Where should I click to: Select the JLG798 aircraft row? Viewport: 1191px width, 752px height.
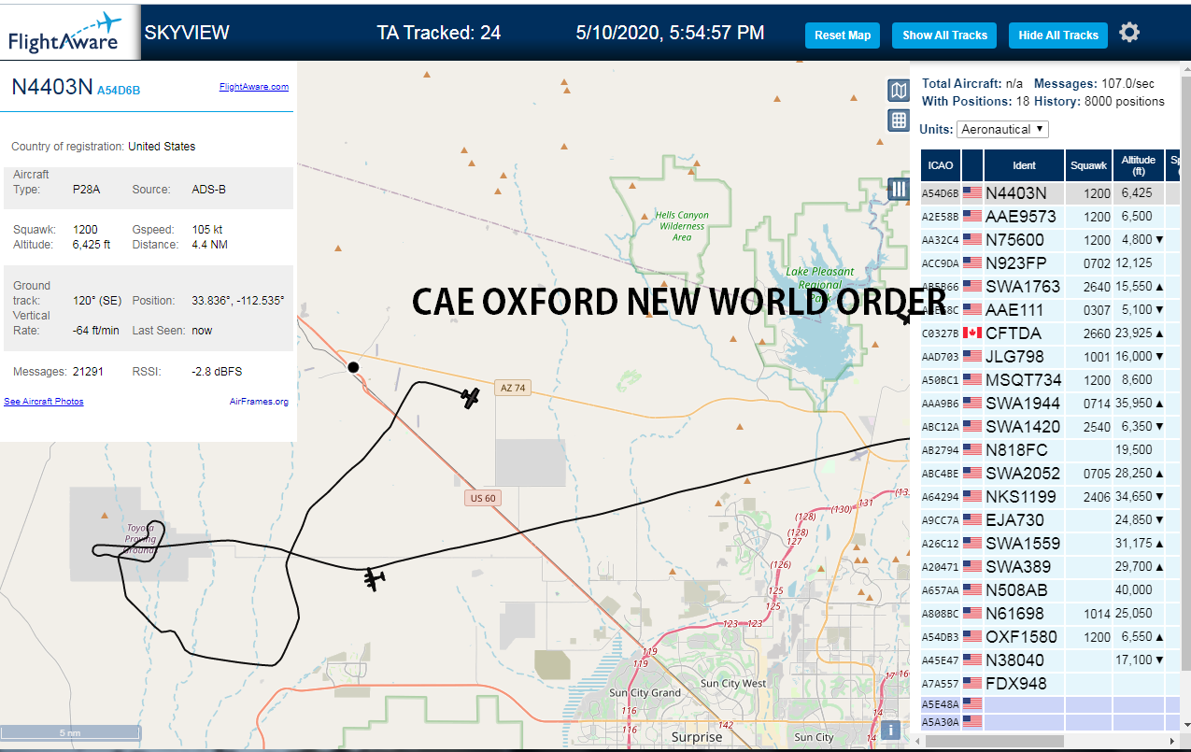click(x=1049, y=357)
